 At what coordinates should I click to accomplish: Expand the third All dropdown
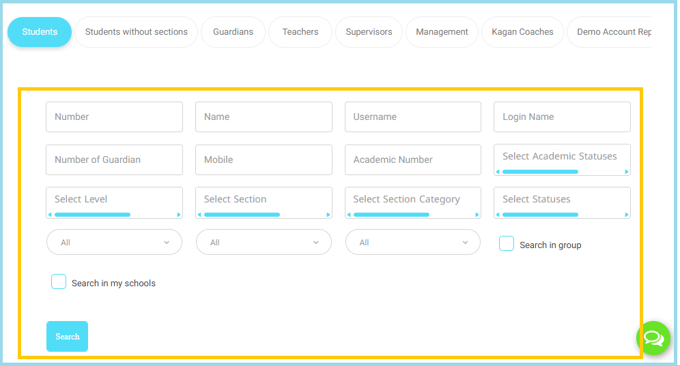413,243
